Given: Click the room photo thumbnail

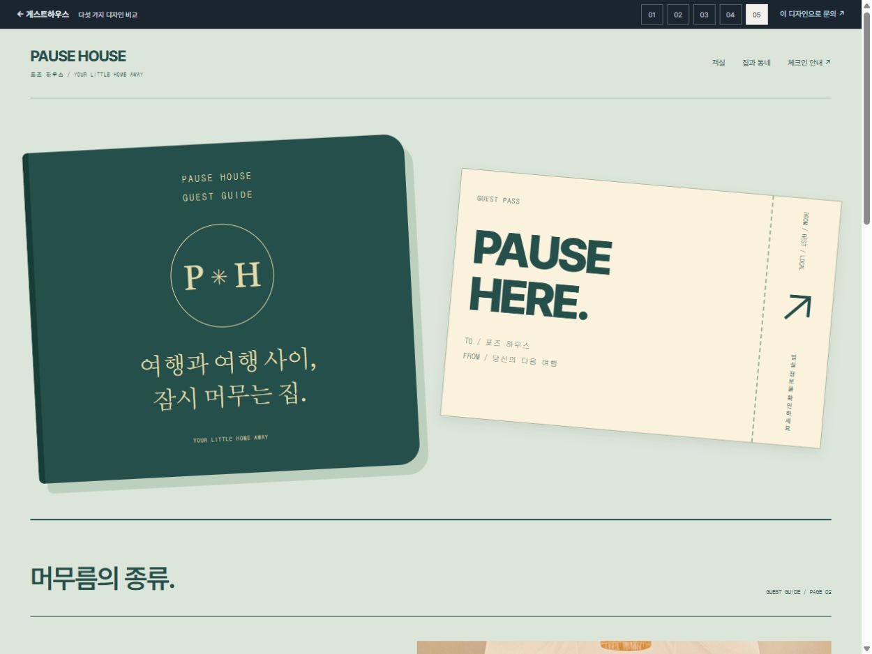Looking at the screenshot, I should [x=624, y=647].
